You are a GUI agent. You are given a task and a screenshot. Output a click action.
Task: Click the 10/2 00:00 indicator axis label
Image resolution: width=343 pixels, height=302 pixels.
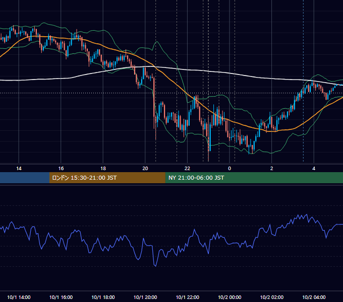click(x=230, y=297)
